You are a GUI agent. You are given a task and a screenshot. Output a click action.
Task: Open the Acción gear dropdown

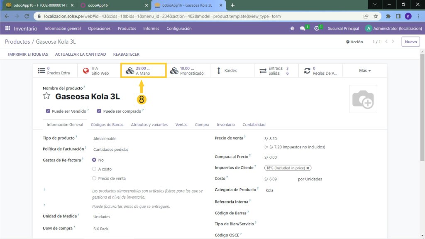click(354, 42)
